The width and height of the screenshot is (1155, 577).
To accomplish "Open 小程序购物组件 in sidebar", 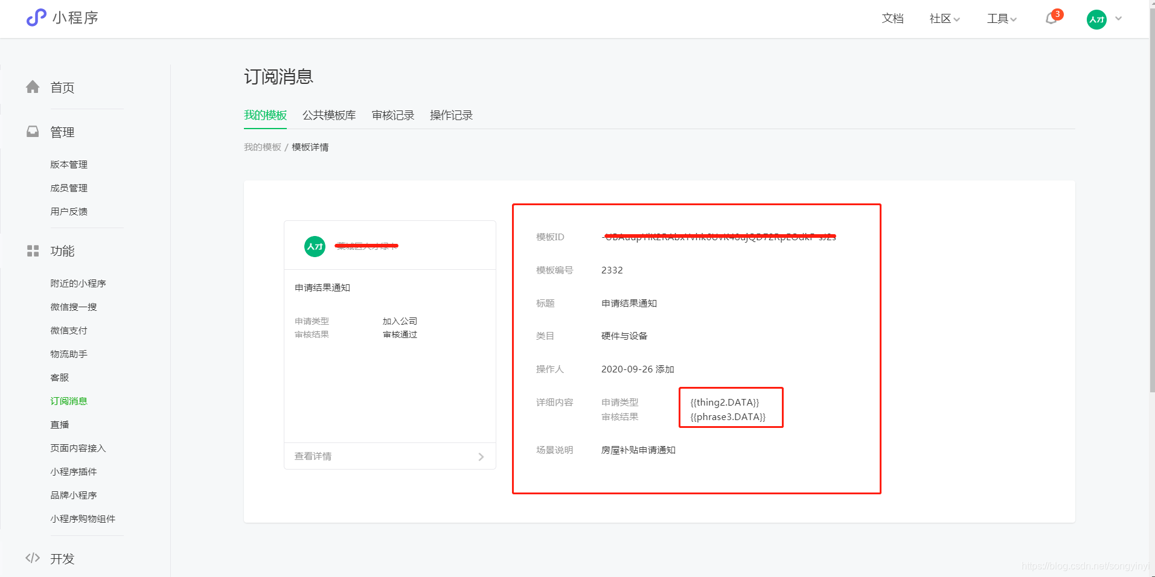I will [x=83, y=518].
